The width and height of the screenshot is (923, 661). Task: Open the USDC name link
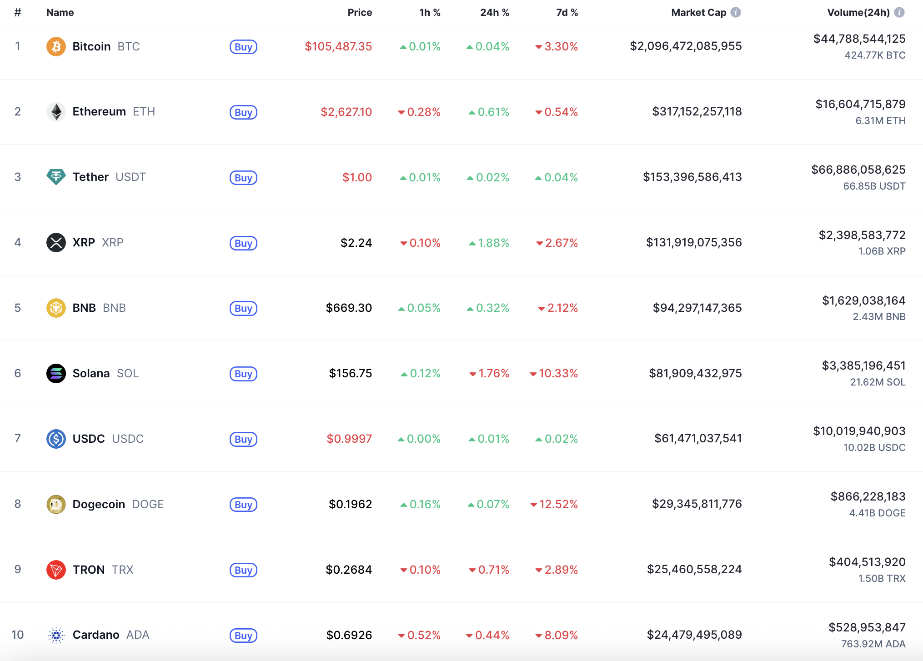108,439
